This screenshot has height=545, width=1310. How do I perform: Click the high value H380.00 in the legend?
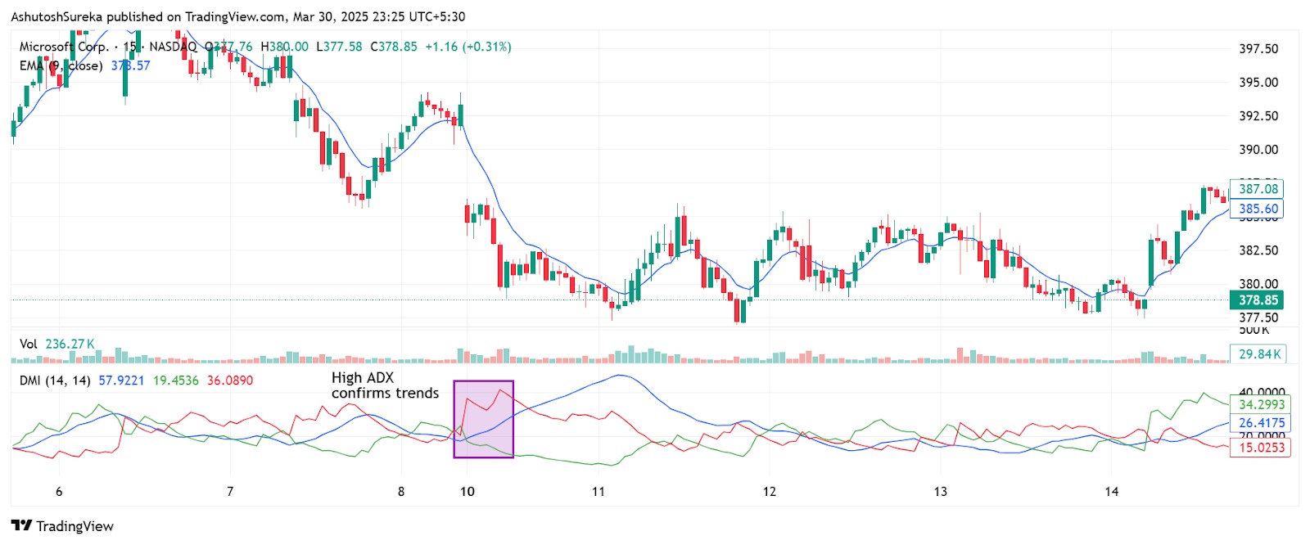pos(284,47)
